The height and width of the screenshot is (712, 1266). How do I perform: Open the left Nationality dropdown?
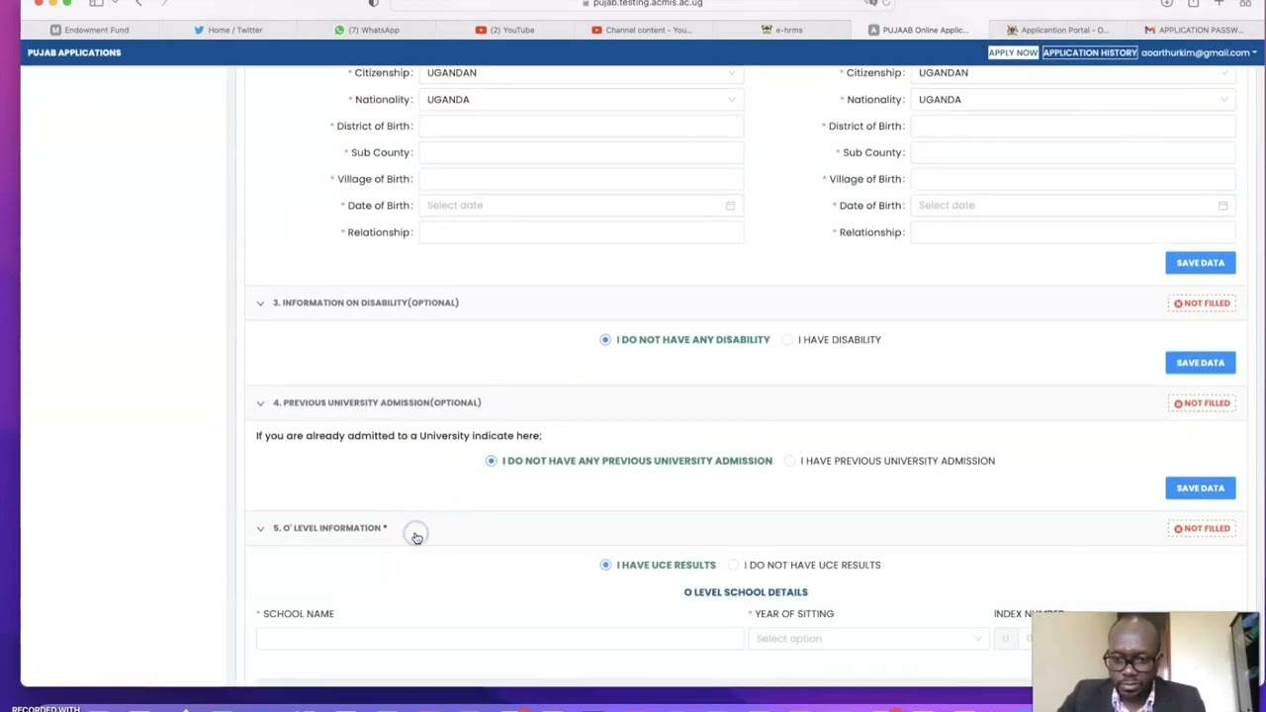coord(582,99)
